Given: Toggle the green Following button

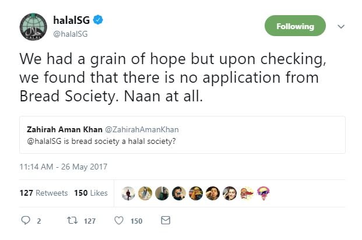Looking at the screenshot, I should [x=295, y=26].
